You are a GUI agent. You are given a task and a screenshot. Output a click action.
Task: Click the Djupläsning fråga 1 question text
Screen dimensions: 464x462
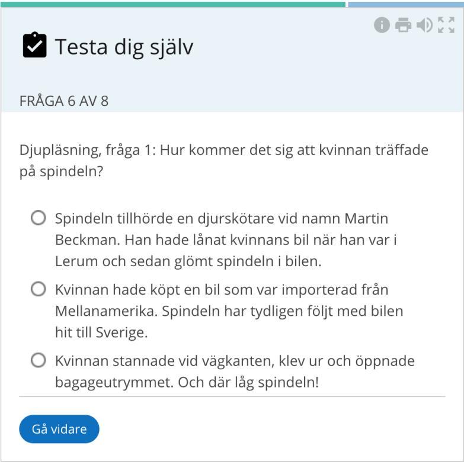224,160
